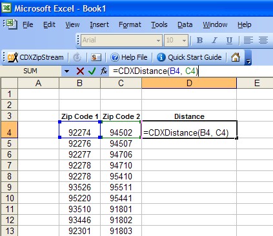Click cell containing 95511
The height and width of the screenshot is (236, 273).
pos(121,187)
